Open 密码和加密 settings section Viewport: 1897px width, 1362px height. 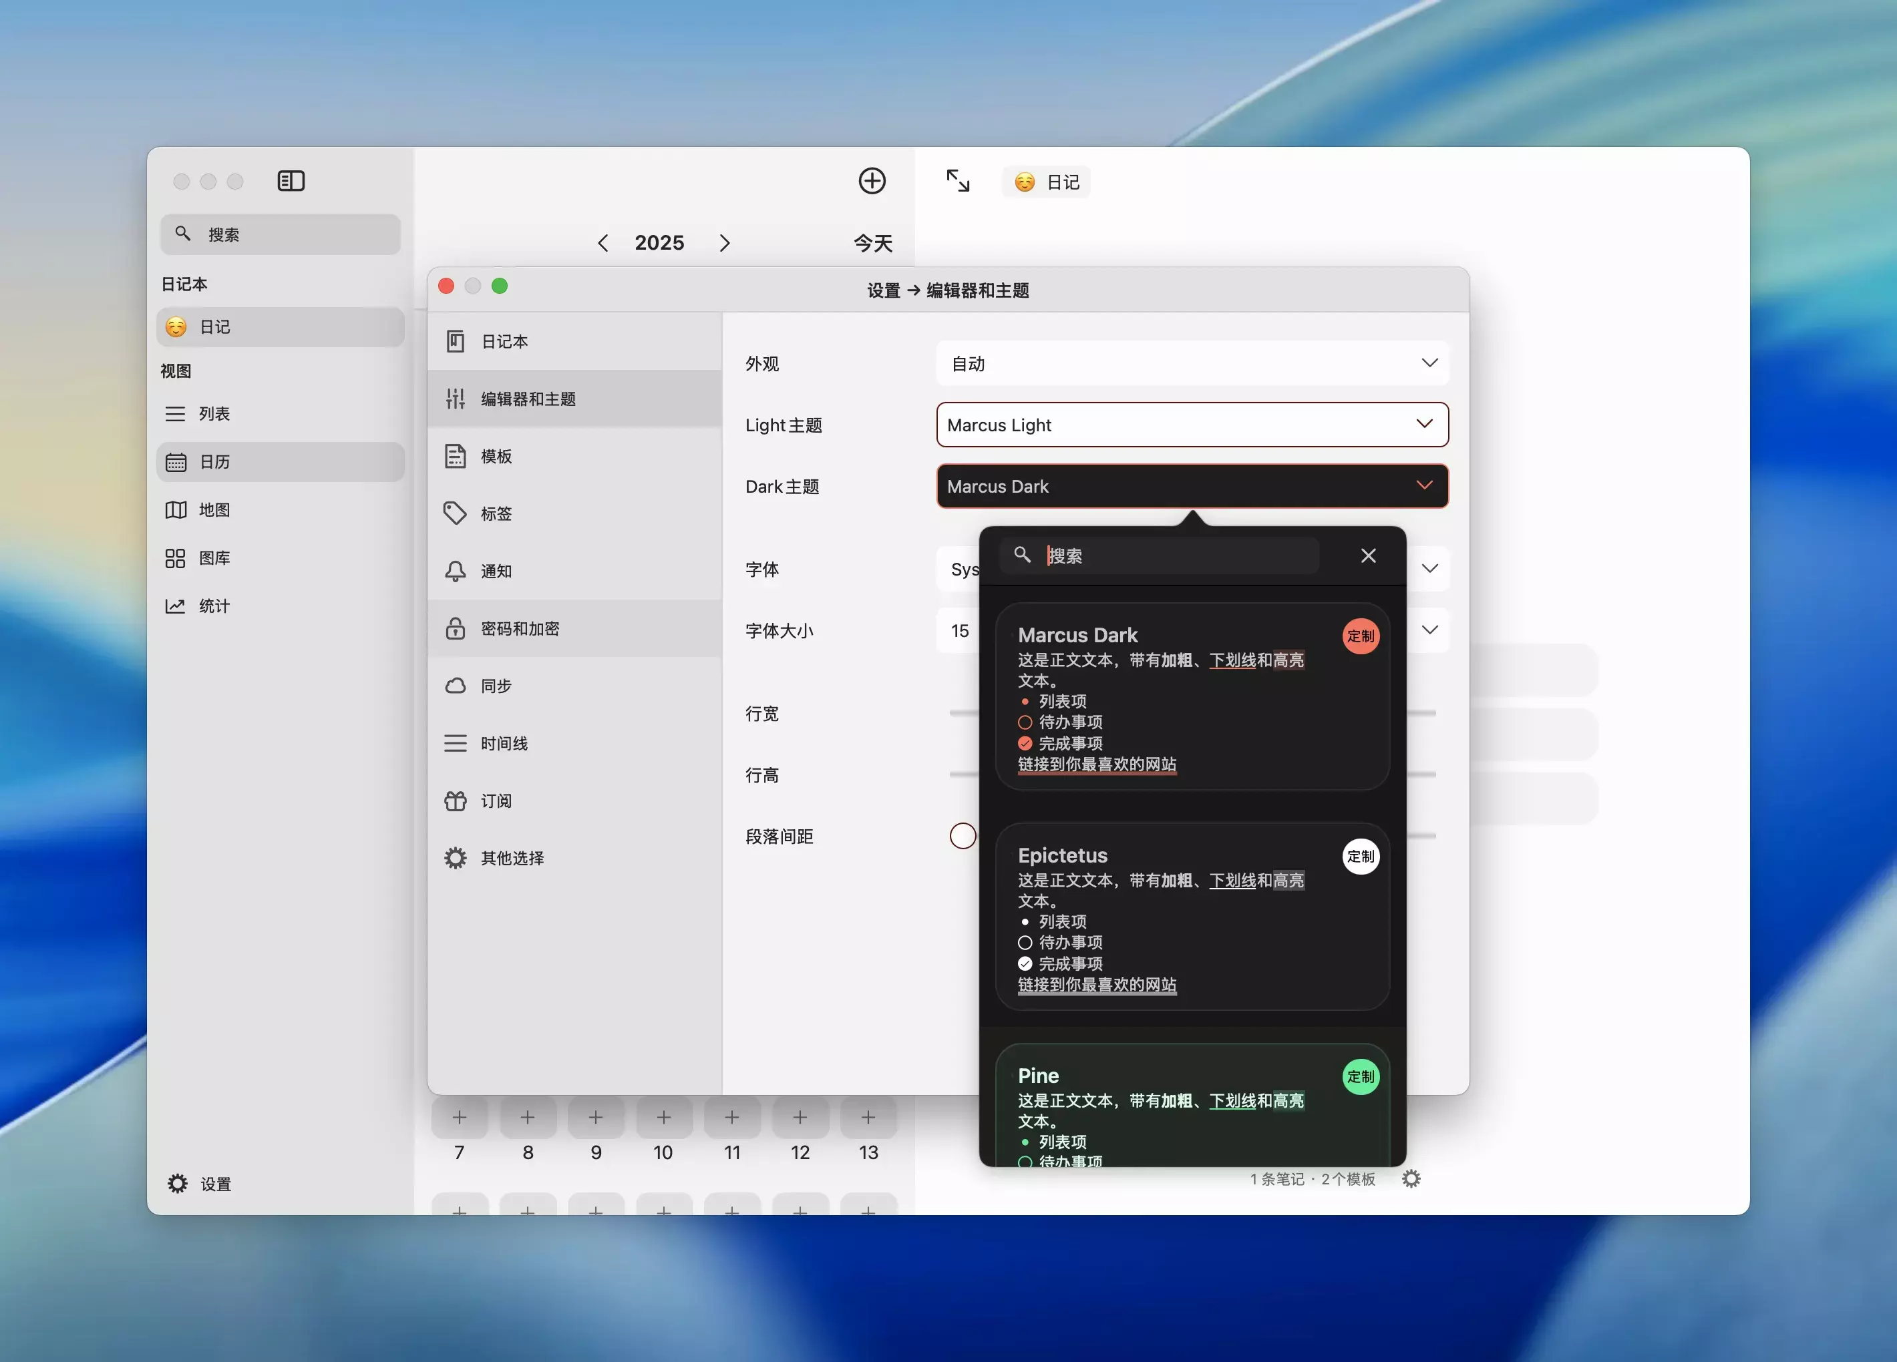[x=520, y=629]
